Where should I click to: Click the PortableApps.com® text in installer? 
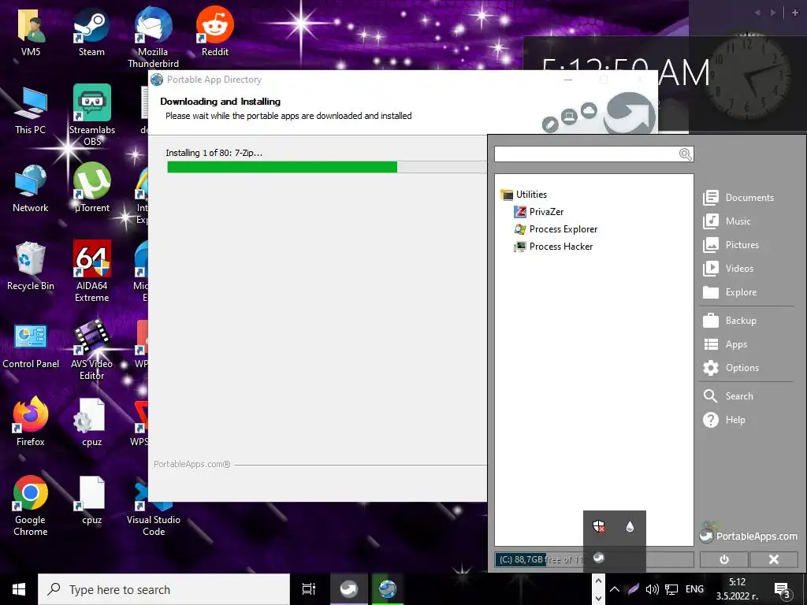tap(192, 464)
